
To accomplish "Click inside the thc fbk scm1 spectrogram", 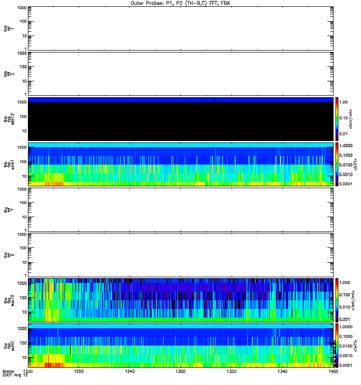I will pos(180,346).
